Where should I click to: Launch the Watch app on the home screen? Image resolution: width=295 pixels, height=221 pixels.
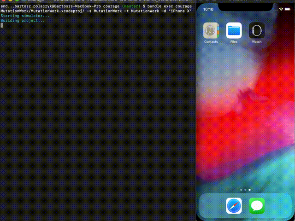pos(257,30)
